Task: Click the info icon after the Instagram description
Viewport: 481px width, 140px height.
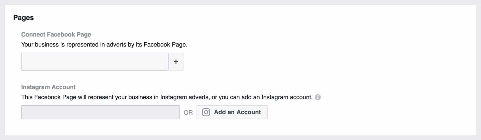Action: pos(318,97)
